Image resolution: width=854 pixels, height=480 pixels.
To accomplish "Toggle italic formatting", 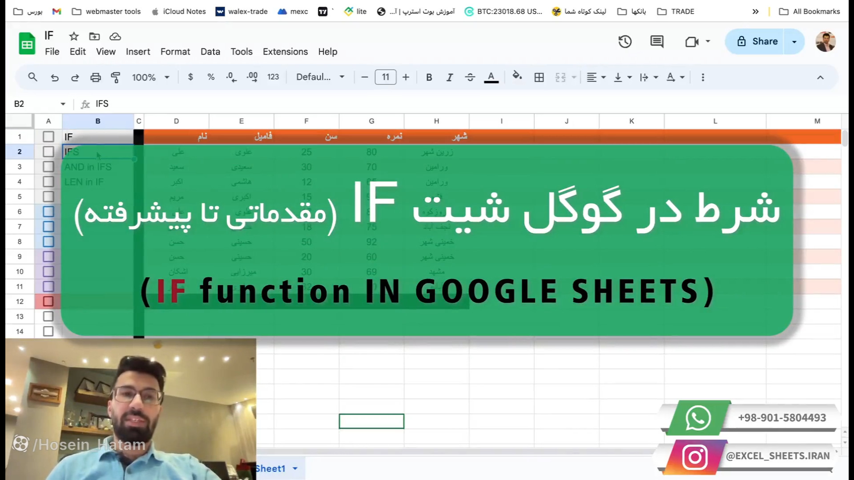I will click(450, 77).
